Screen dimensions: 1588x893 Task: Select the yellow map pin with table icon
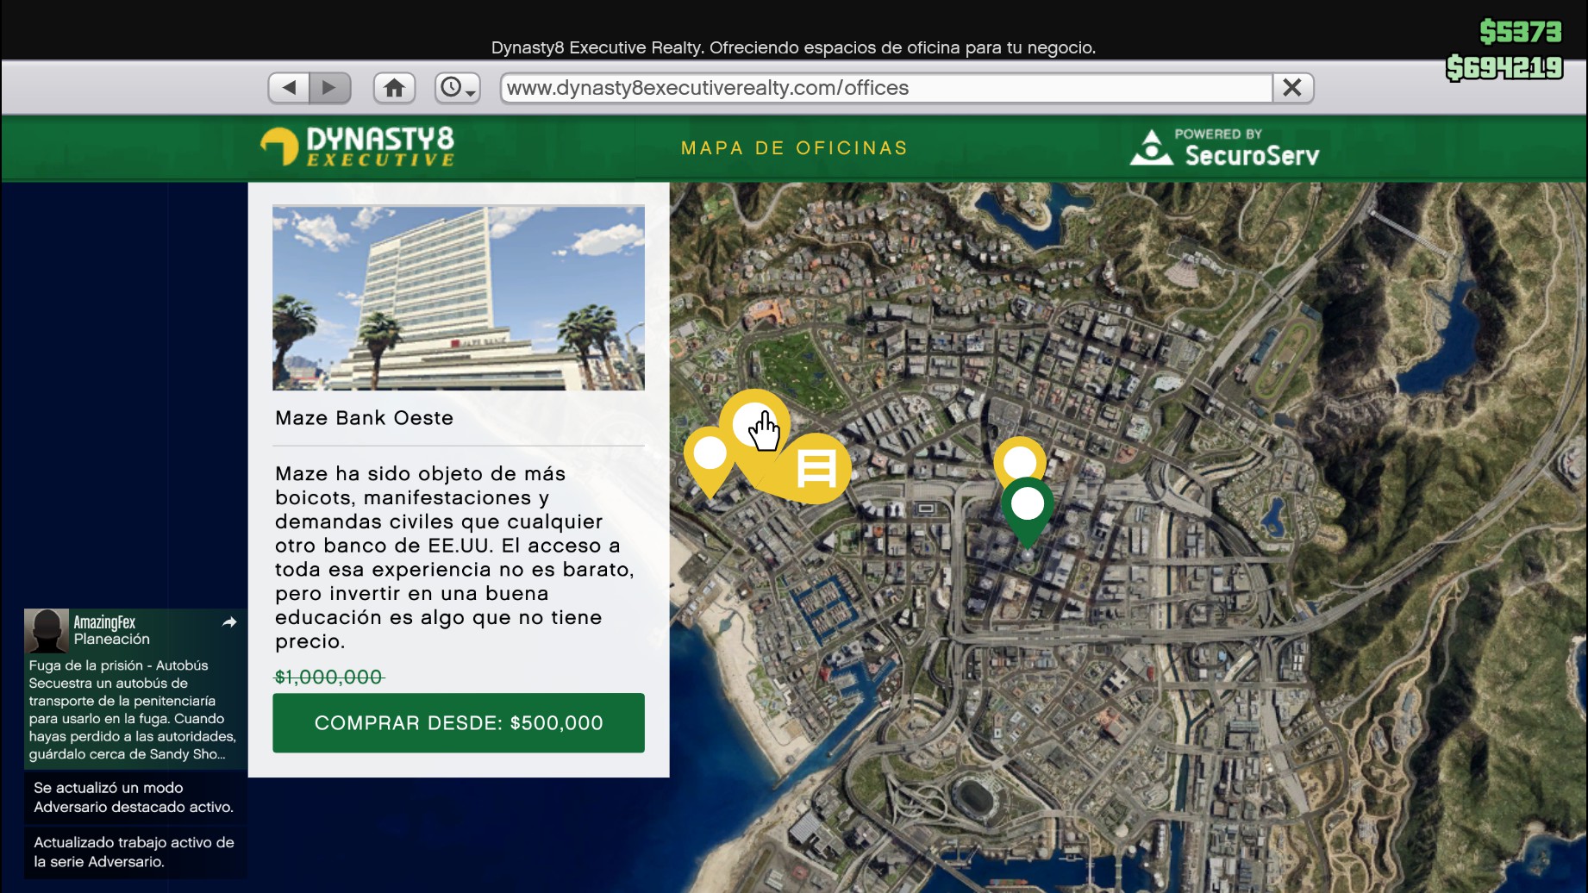(x=816, y=469)
